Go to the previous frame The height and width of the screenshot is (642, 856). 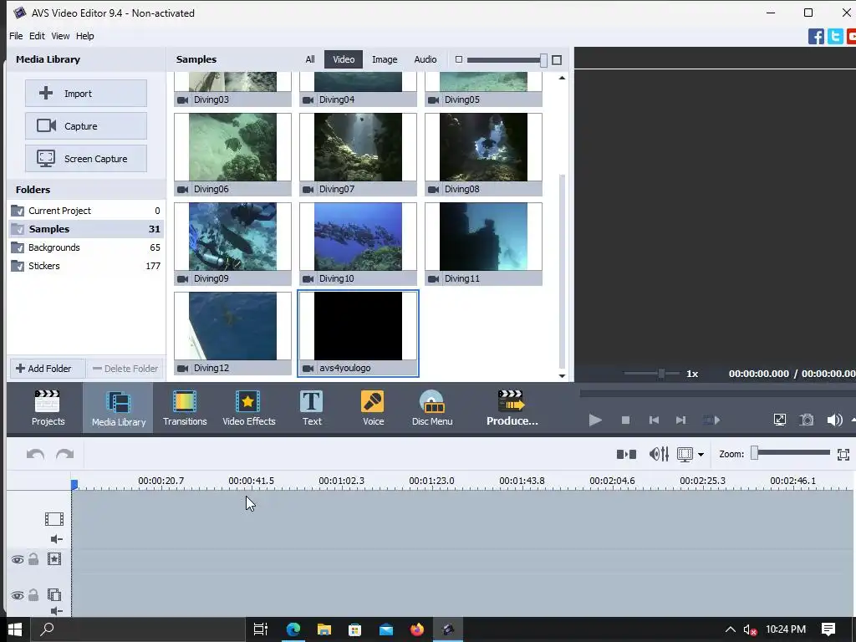pyautogui.click(x=654, y=420)
